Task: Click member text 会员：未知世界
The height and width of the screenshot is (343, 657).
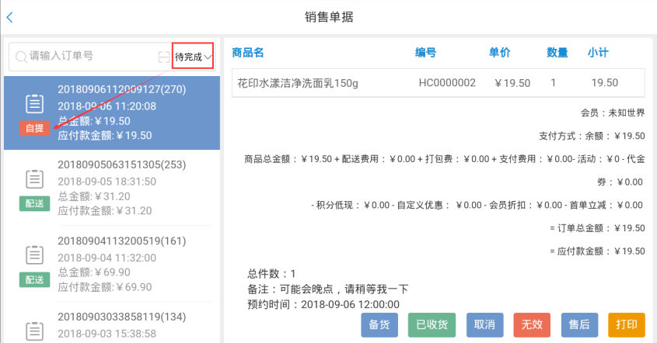Action: (613, 113)
